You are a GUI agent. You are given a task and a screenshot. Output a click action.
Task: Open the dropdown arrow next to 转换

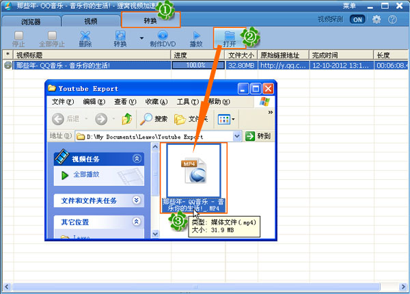click(x=141, y=38)
